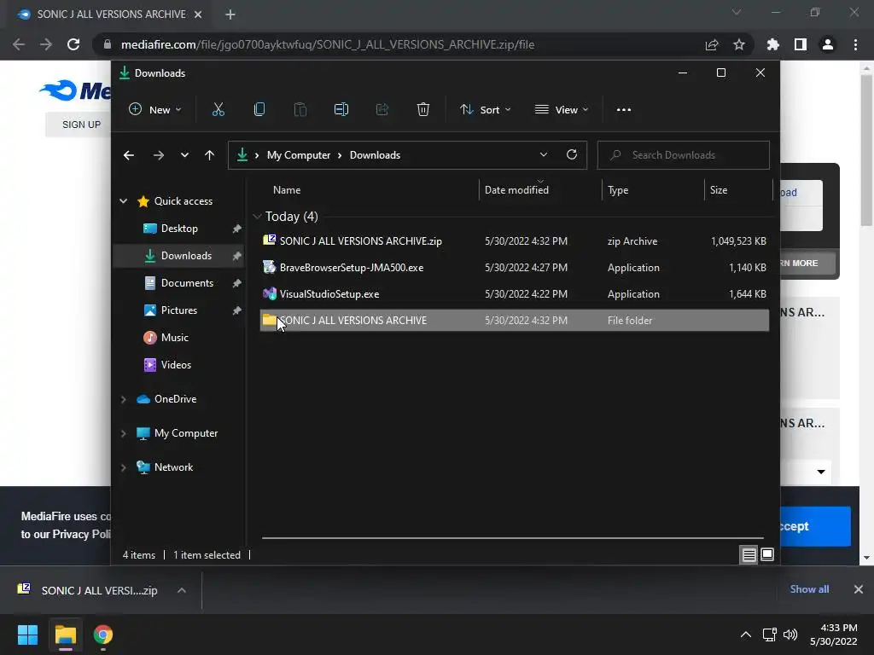Open the View dropdown menu
The image size is (874, 655).
(562, 110)
